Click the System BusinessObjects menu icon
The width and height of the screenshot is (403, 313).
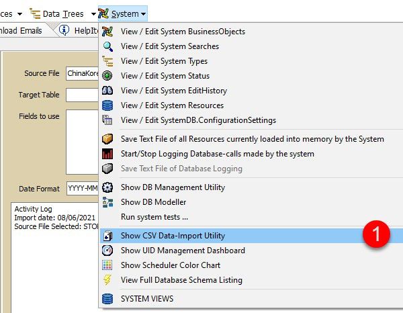pos(107,32)
